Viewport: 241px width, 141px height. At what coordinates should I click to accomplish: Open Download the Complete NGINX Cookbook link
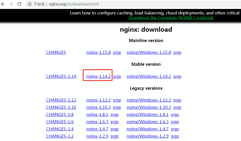[171, 18]
